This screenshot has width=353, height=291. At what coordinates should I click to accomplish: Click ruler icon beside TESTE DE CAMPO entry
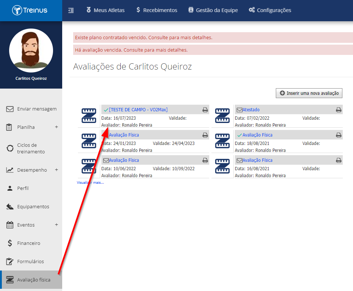coord(89,116)
